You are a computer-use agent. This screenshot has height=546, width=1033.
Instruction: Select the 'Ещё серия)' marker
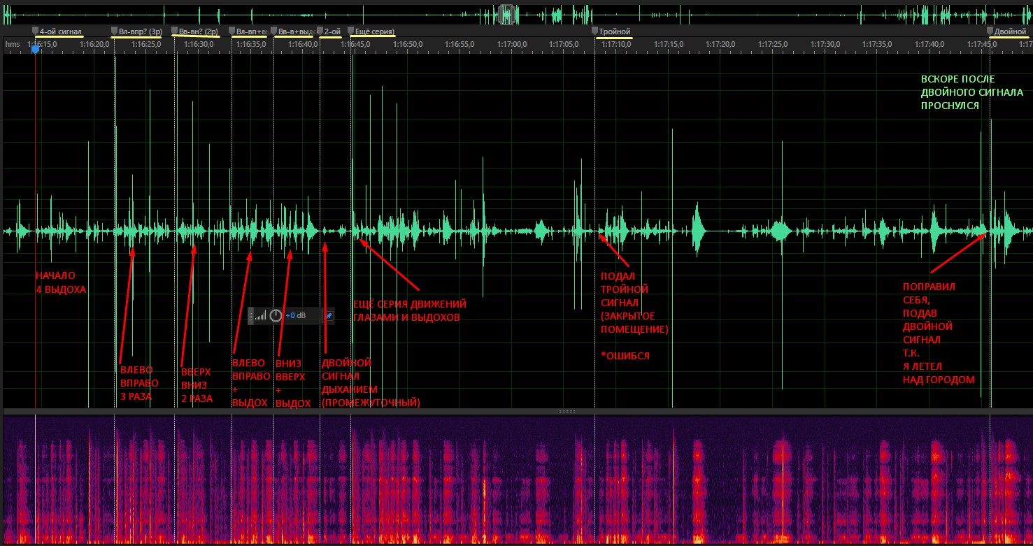coord(371,31)
